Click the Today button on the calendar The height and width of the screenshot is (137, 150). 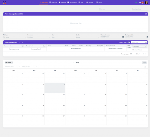[144, 63]
